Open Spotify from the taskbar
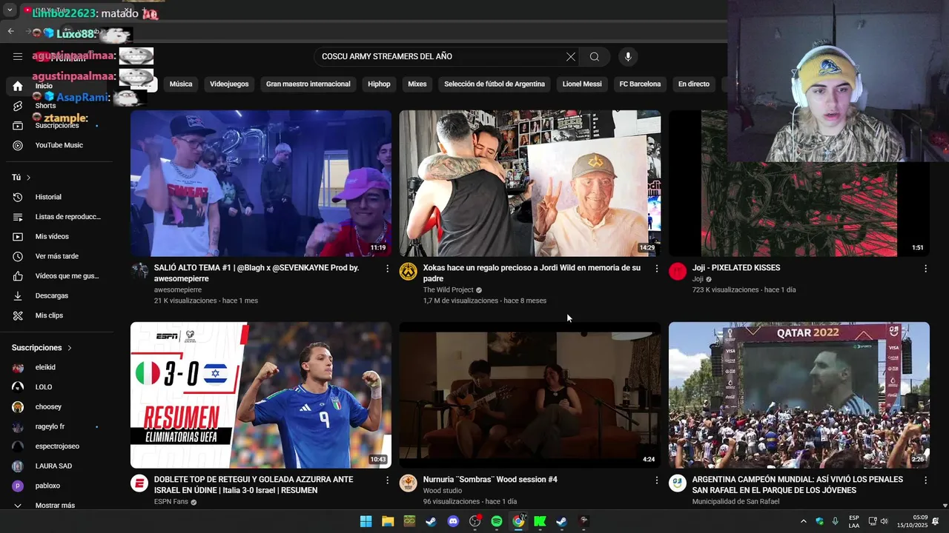This screenshot has width=949, height=533. tap(497, 521)
